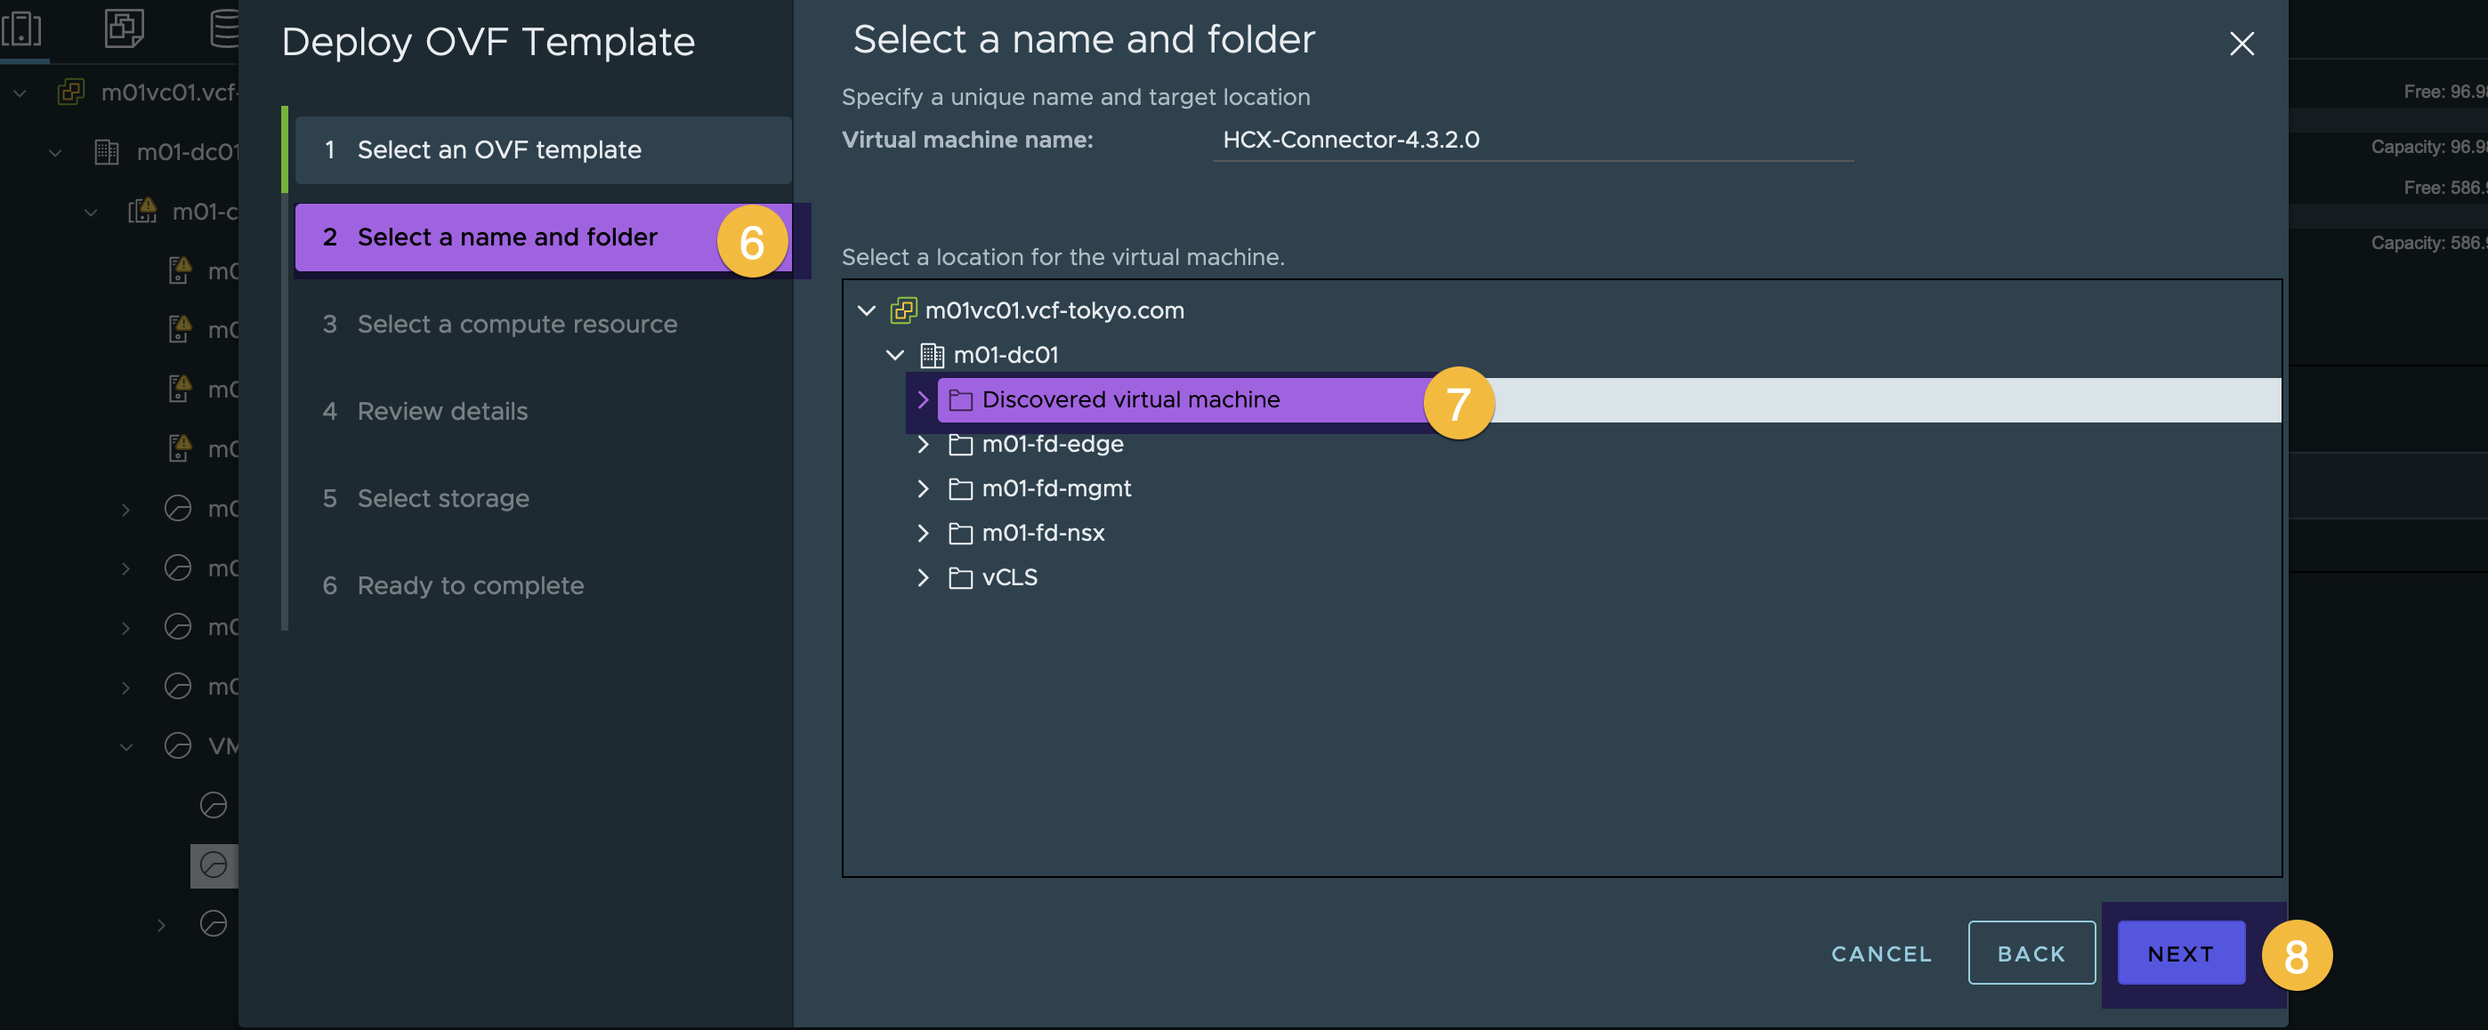
Task: Go to step 1 Select an OVF template
Action: 543,149
